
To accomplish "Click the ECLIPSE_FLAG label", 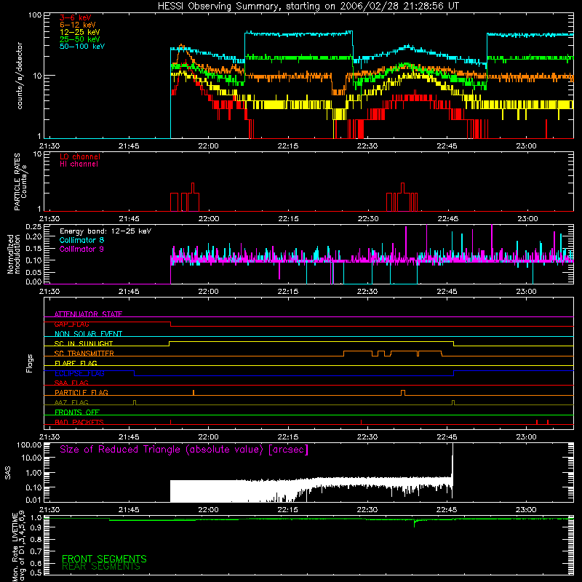I will click(x=79, y=373).
